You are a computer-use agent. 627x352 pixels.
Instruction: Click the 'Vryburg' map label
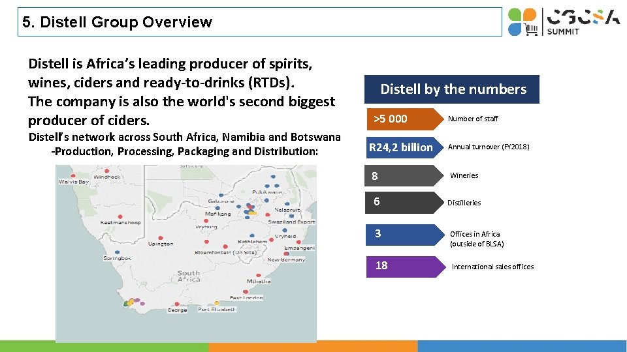coord(206,227)
